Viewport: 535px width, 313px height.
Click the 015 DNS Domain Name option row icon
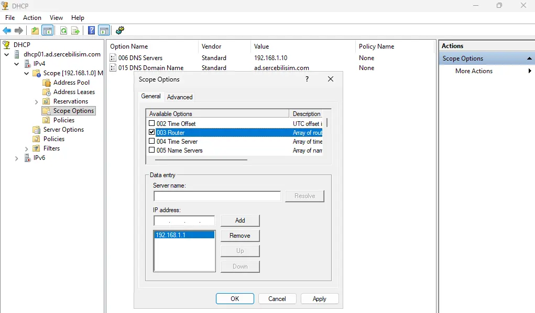point(113,68)
